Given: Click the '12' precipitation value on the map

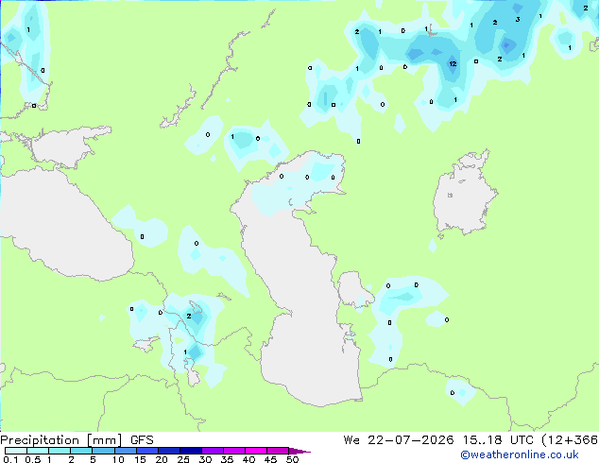Looking at the screenshot, I should pos(453,64).
